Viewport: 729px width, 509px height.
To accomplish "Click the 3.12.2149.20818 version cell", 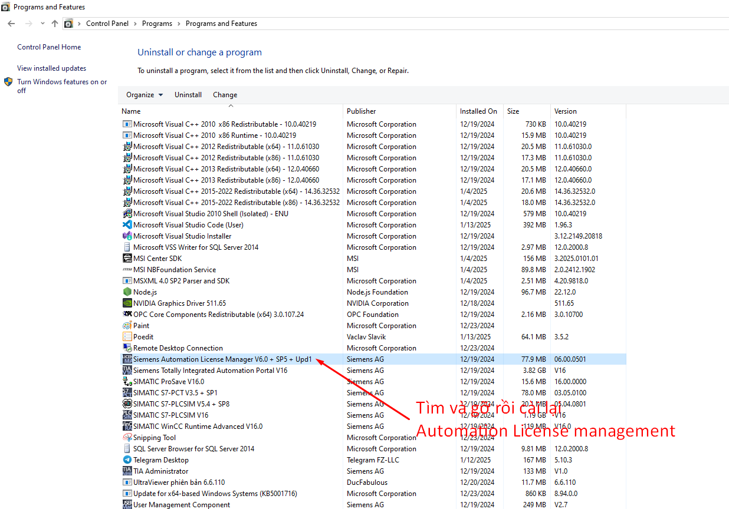I will [578, 236].
